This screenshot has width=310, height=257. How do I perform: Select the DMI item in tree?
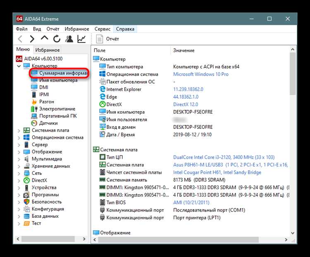coord(43,87)
